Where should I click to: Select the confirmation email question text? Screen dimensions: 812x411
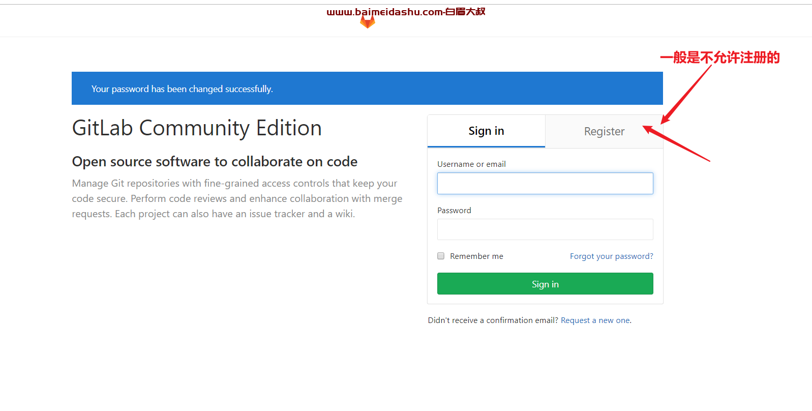click(x=493, y=320)
